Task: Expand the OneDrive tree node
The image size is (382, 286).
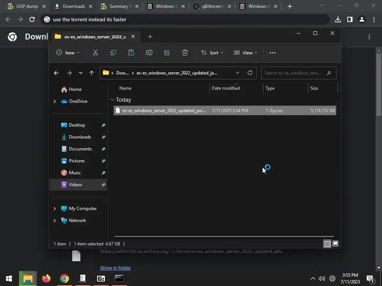Action: click(x=54, y=101)
